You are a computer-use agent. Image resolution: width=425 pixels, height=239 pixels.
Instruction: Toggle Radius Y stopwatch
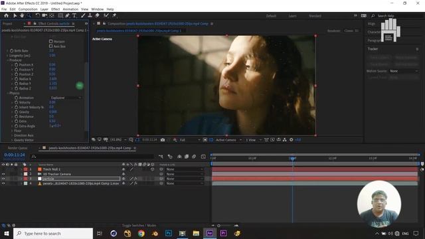(x=17, y=84)
